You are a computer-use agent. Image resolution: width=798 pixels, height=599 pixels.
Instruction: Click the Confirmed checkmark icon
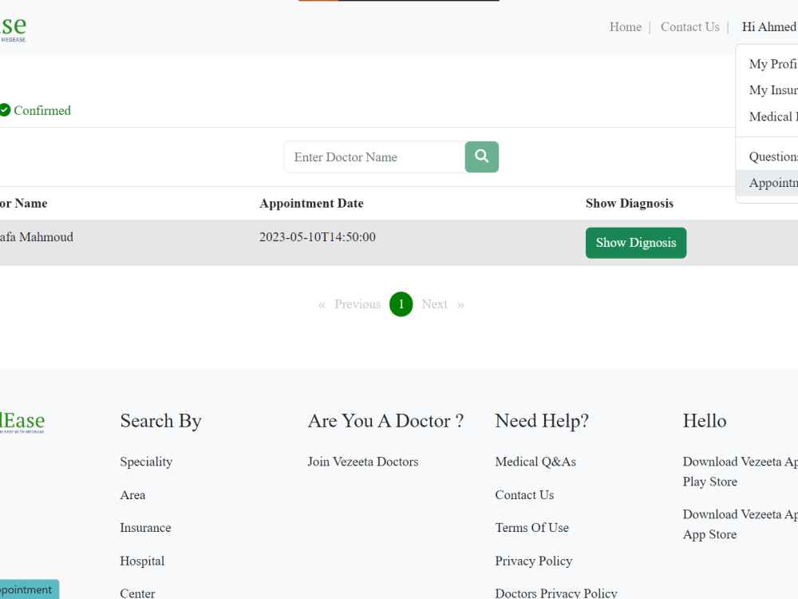tap(5, 110)
